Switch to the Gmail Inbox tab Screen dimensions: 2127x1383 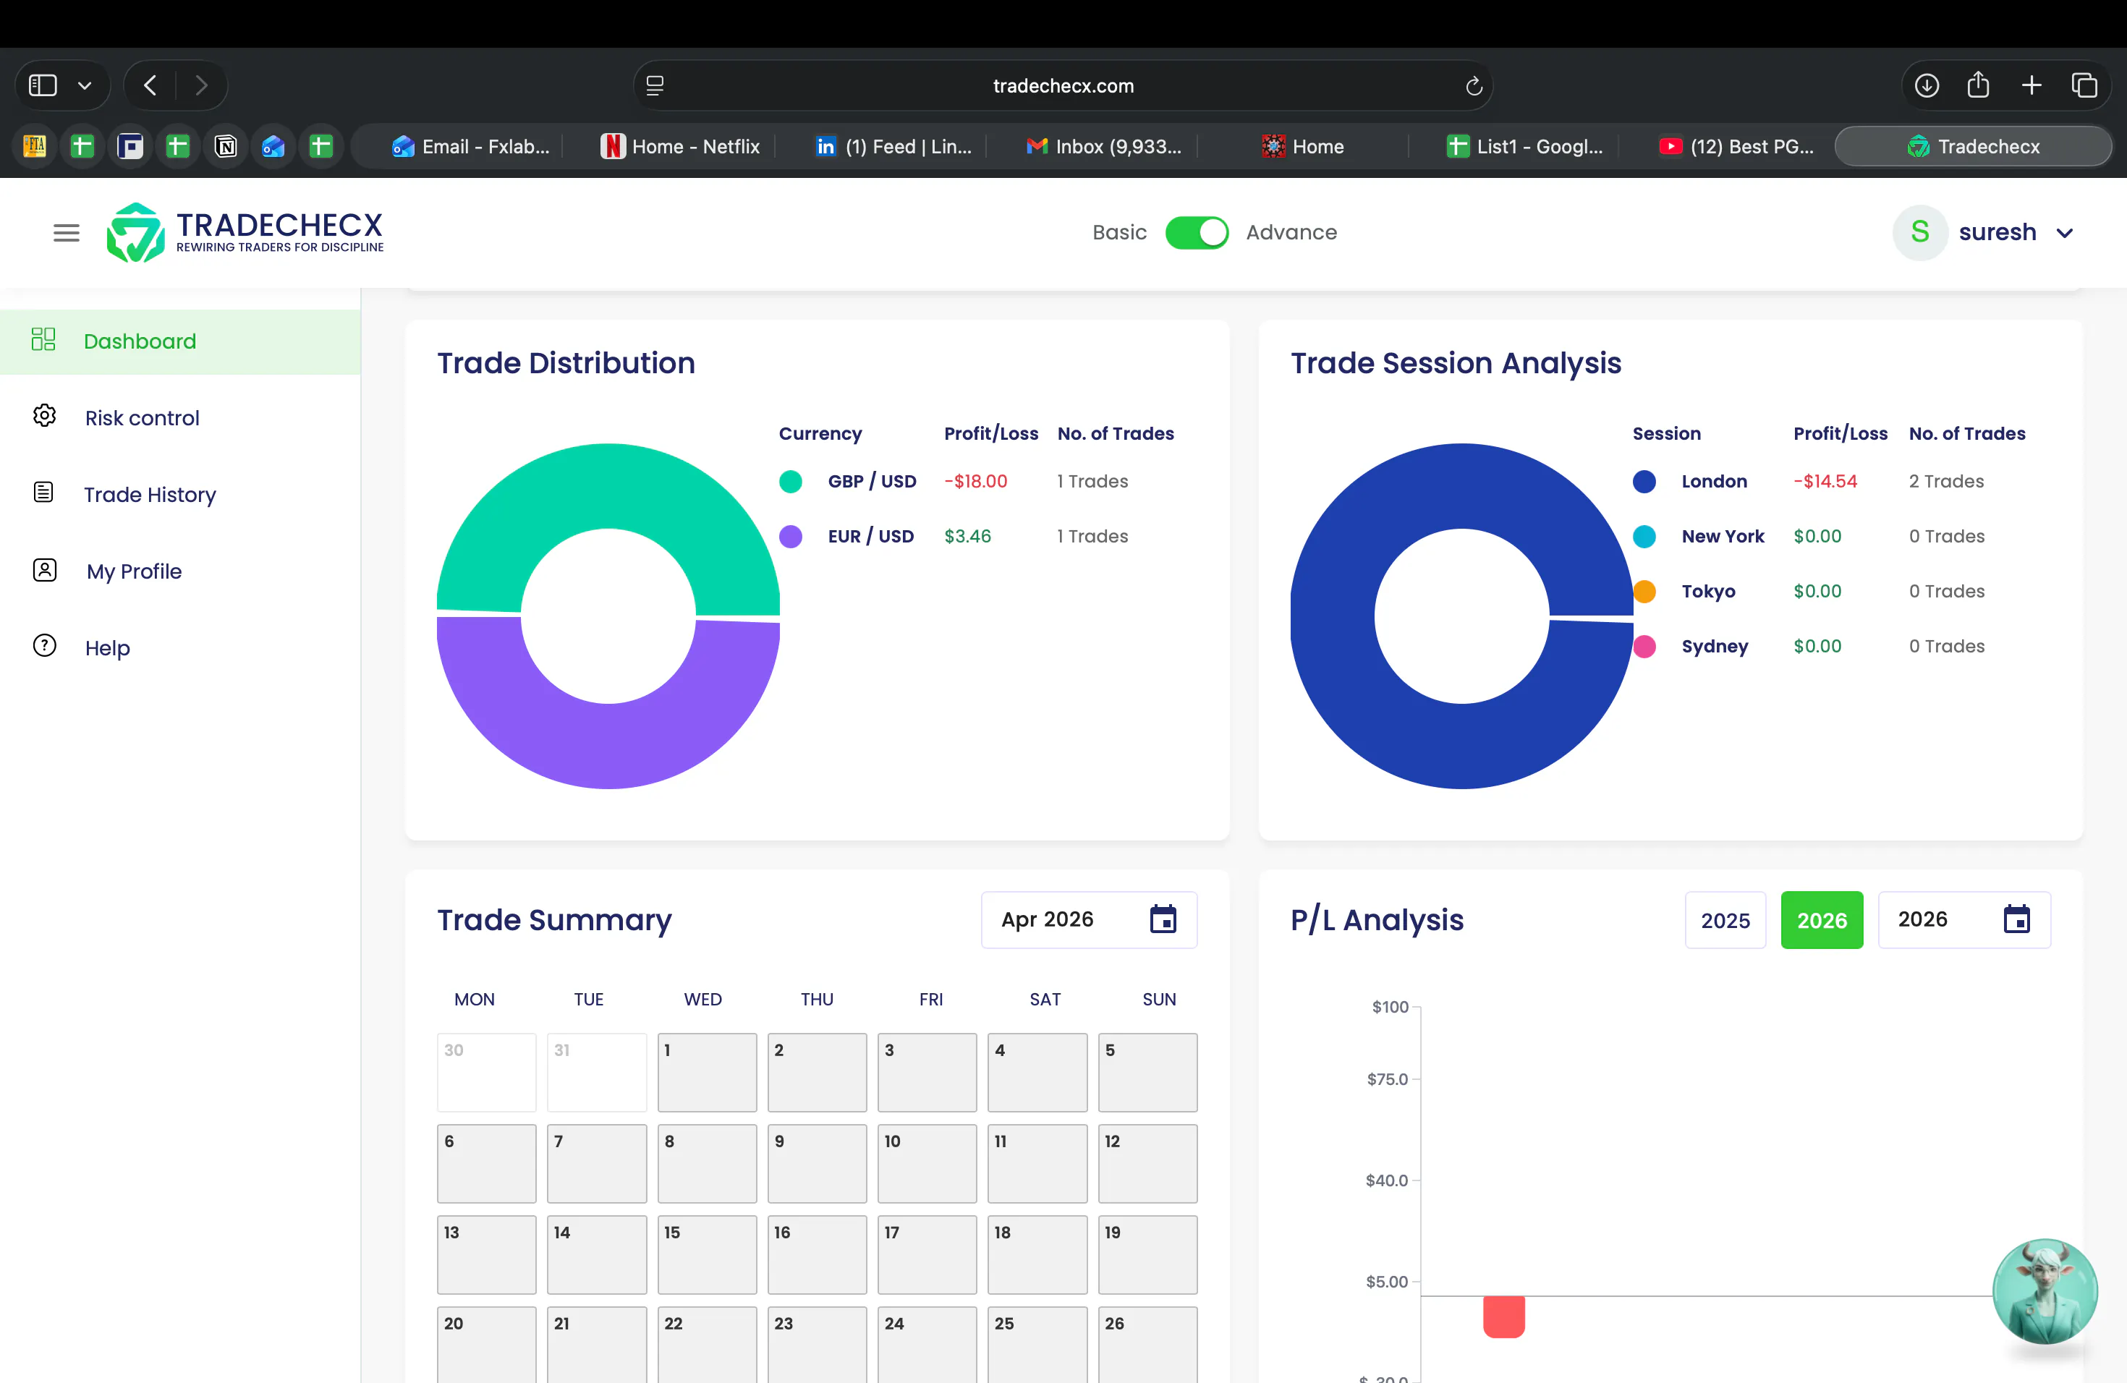pyautogui.click(x=1105, y=147)
